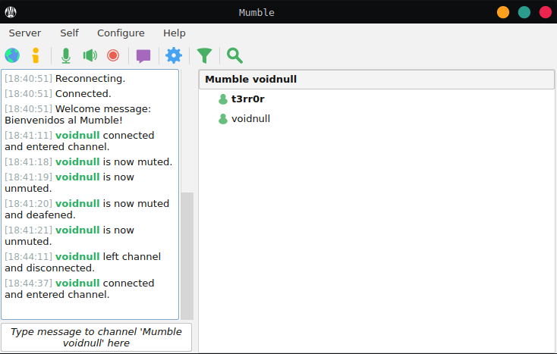Mute yourself with the microphone icon
The height and width of the screenshot is (354, 557).
(66, 55)
